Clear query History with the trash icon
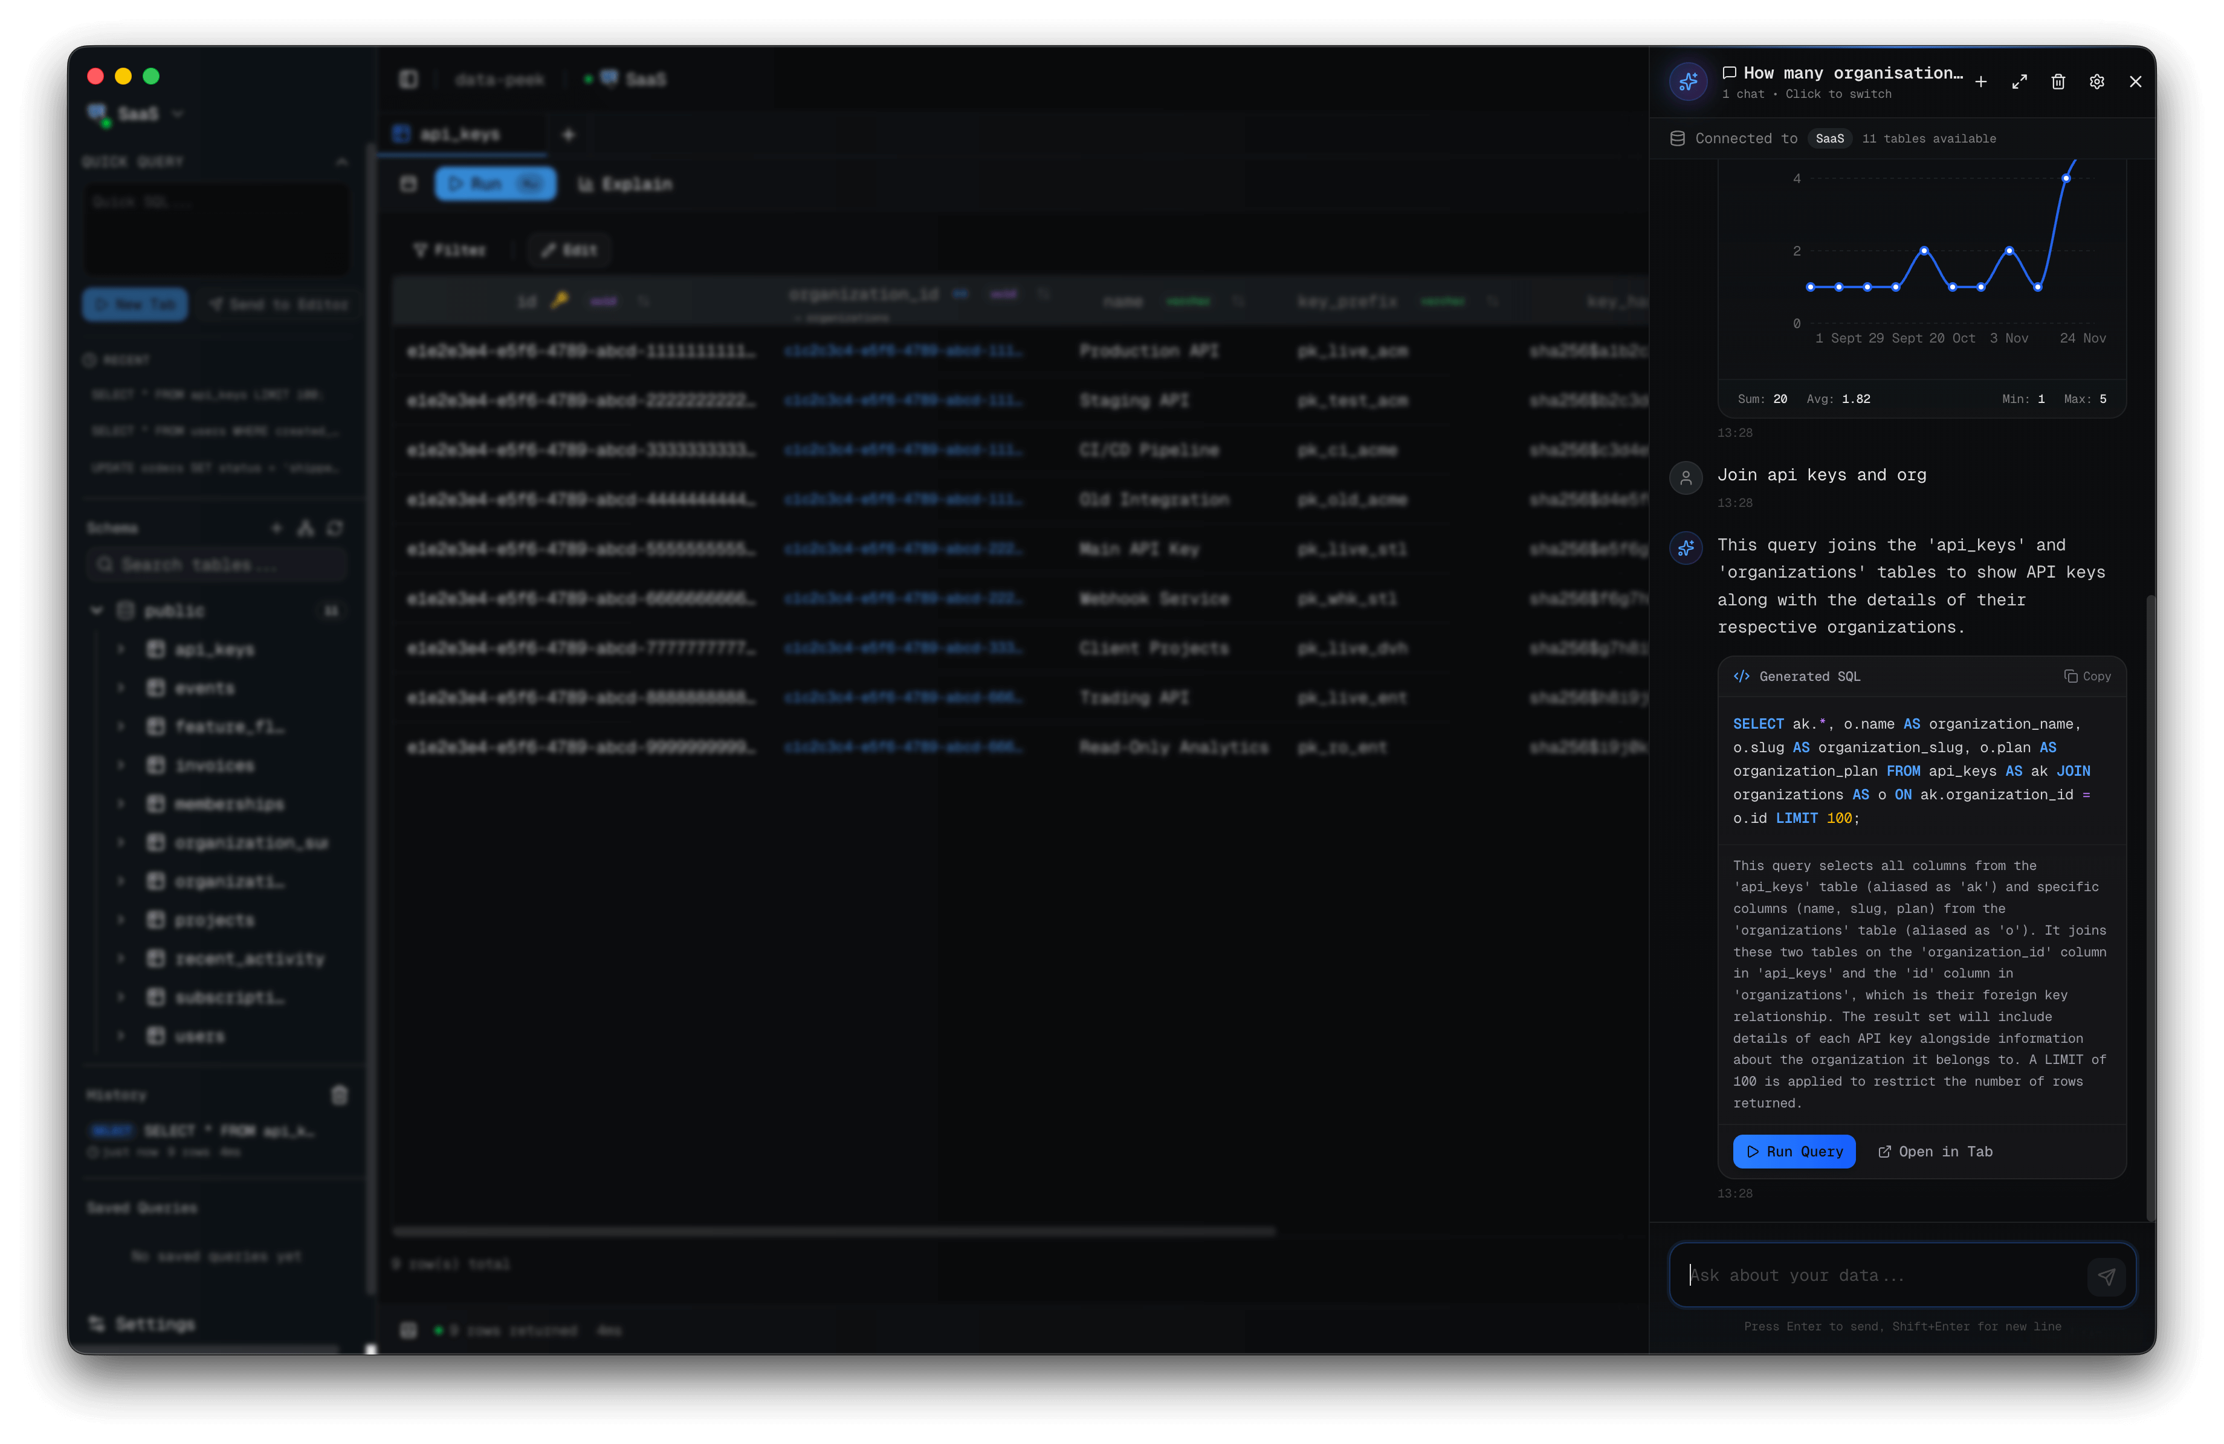Viewport: 2224px width, 1444px height. click(339, 1095)
